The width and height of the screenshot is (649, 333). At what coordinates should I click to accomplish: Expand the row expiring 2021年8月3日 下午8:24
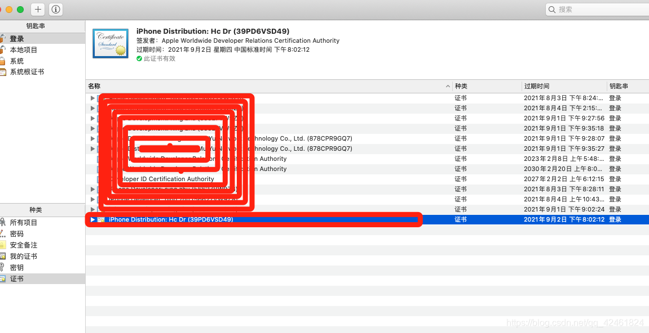coord(92,98)
